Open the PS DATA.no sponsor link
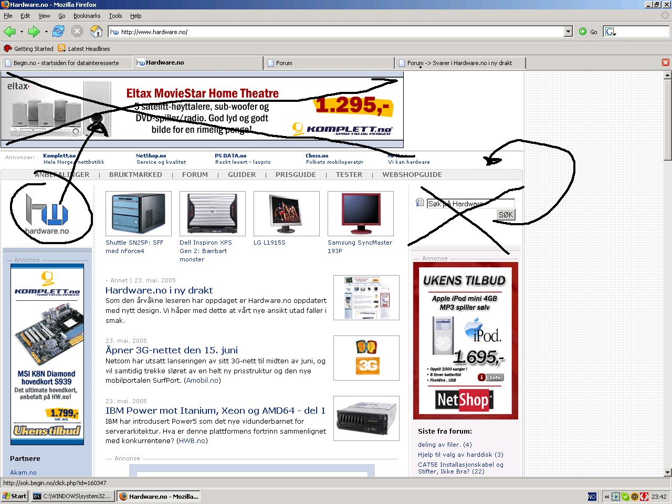 (x=230, y=156)
